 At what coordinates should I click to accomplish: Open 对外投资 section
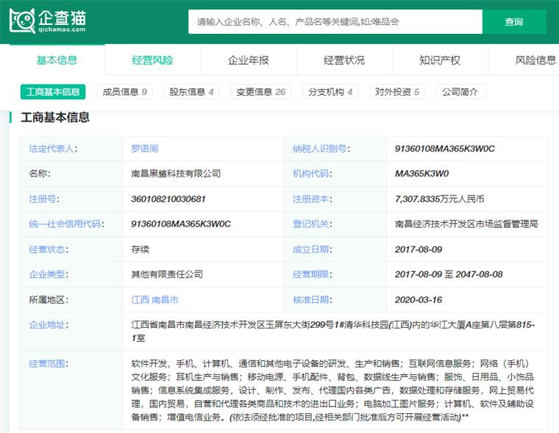pos(397,92)
